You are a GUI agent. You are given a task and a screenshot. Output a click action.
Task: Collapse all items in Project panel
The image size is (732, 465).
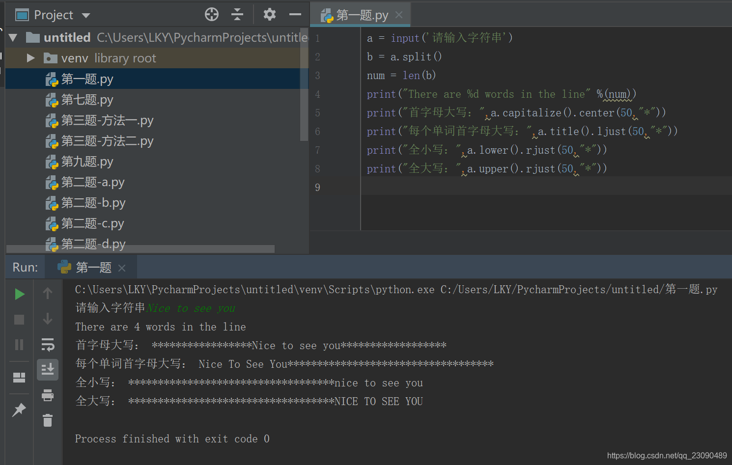(237, 14)
